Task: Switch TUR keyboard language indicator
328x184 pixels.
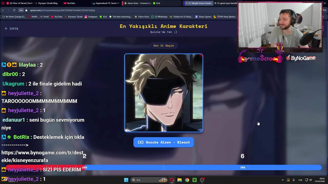Action: tap(300, 180)
